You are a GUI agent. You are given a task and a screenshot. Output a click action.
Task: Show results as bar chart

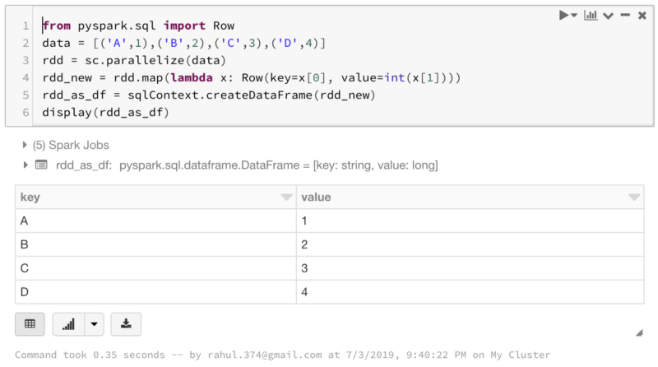pyautogui.click(x=69, y=323)
